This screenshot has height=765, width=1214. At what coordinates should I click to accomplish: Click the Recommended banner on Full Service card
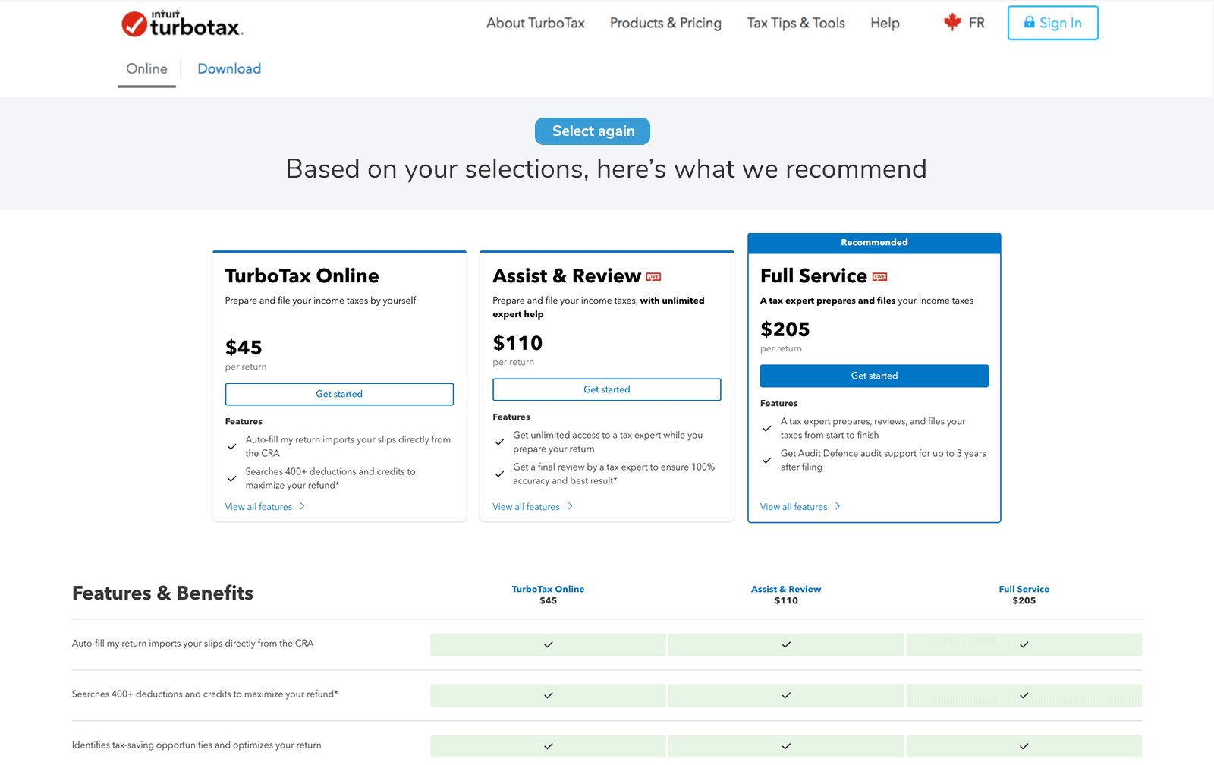[874, 243]
